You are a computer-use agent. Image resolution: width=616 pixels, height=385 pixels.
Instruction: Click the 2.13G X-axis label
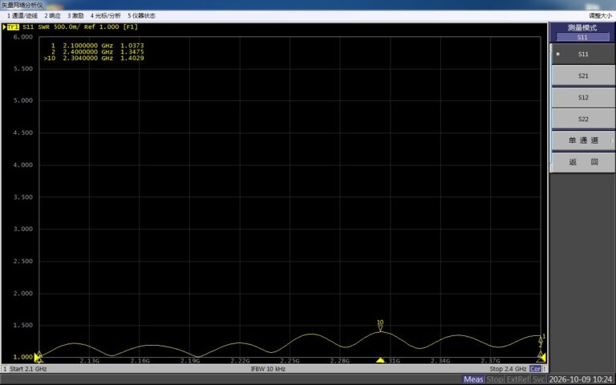90,361
